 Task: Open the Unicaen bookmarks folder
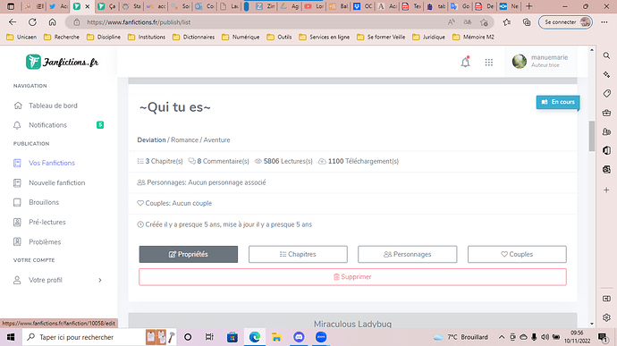click(x=21, y=37)
